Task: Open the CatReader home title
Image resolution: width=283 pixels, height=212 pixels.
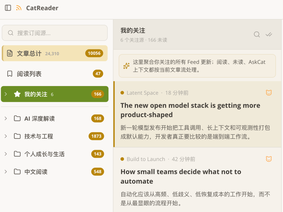Action: [x=42, y=8]
